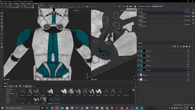Screen dimensions: 195x110
Task: Adjust the brush Flow slider
Action: (x=29, y=7)
